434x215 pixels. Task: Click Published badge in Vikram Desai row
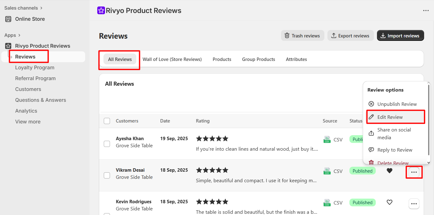pyautogui.click(x=362, y=171)
